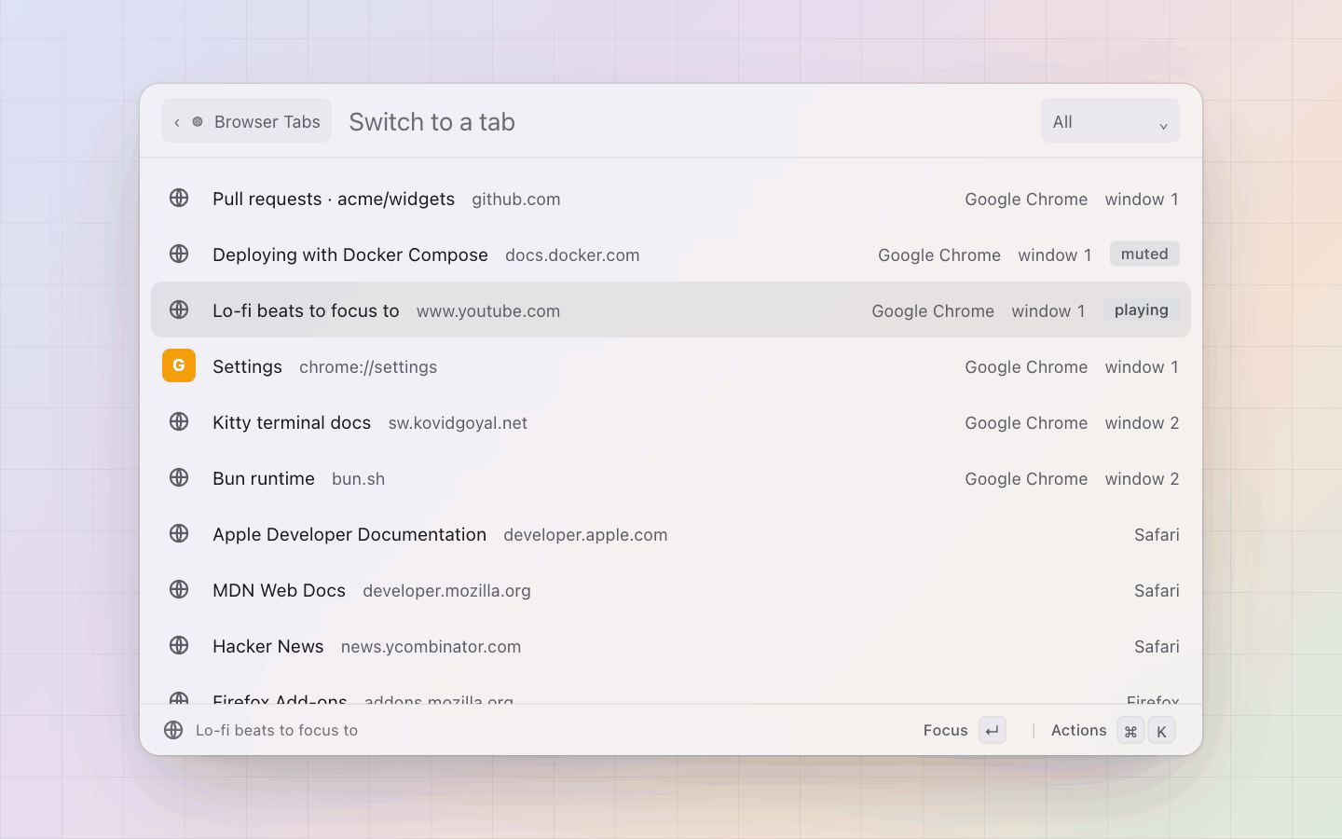Viewport: 1342px width, 839px height.
Task: Click docs.docker.com URL text
Action: (x=572, y=255)
